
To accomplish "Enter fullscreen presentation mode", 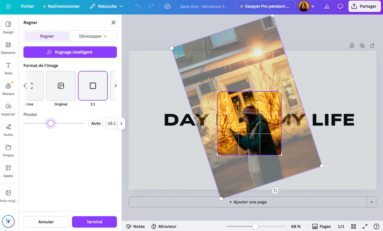I will click(365, 227).
